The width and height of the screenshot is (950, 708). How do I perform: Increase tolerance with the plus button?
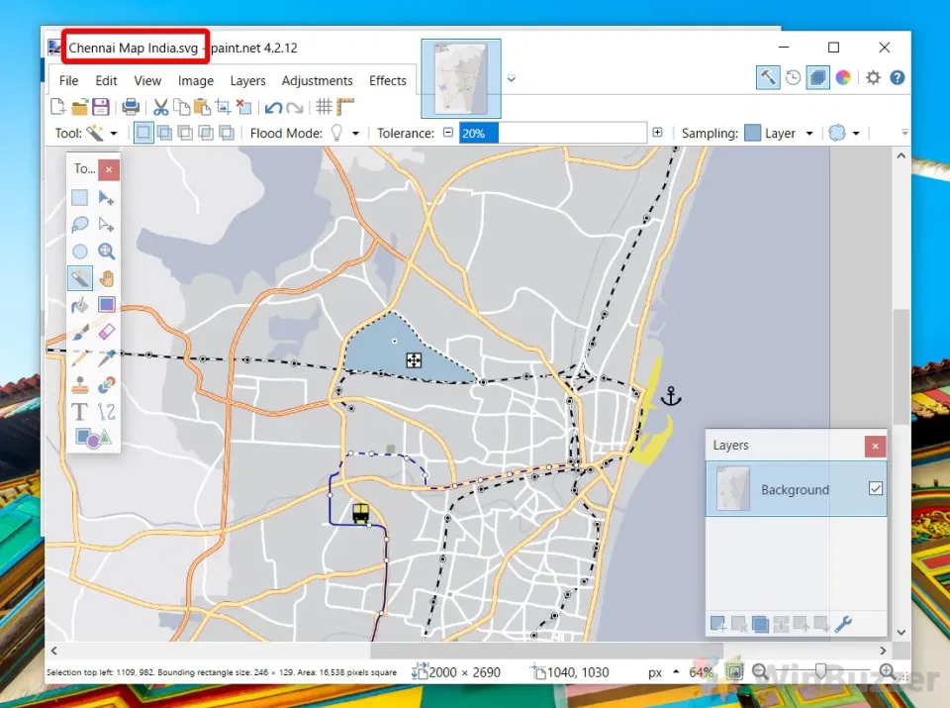coord(657,133)
